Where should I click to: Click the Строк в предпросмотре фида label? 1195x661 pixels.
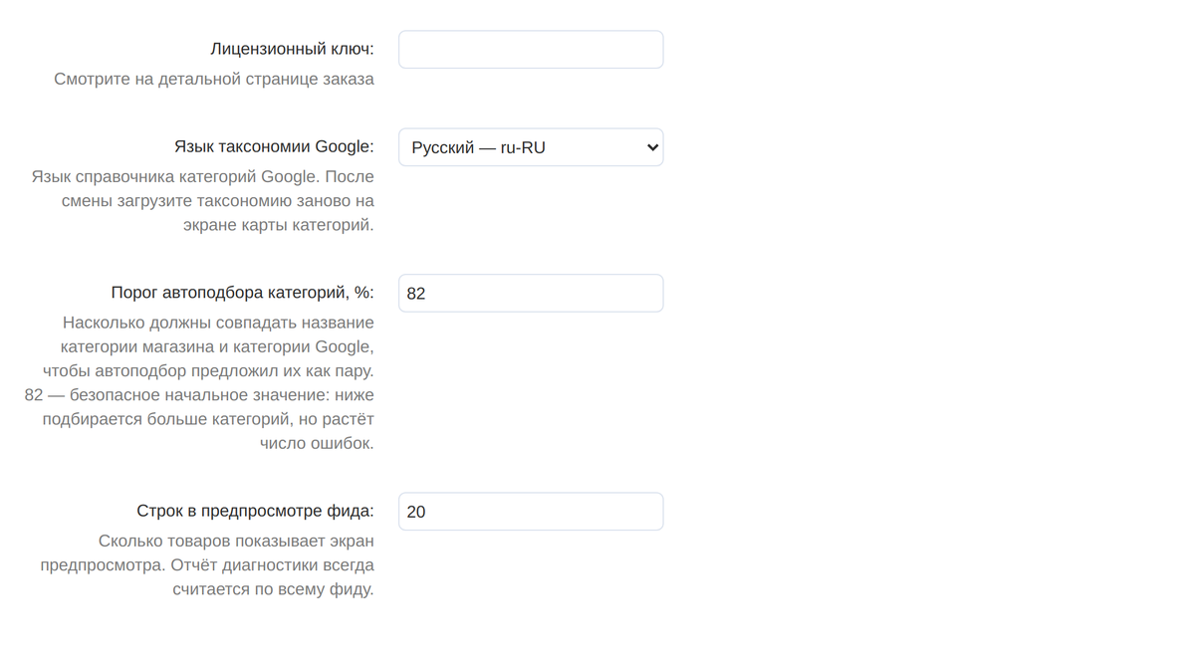click(255, 511)
